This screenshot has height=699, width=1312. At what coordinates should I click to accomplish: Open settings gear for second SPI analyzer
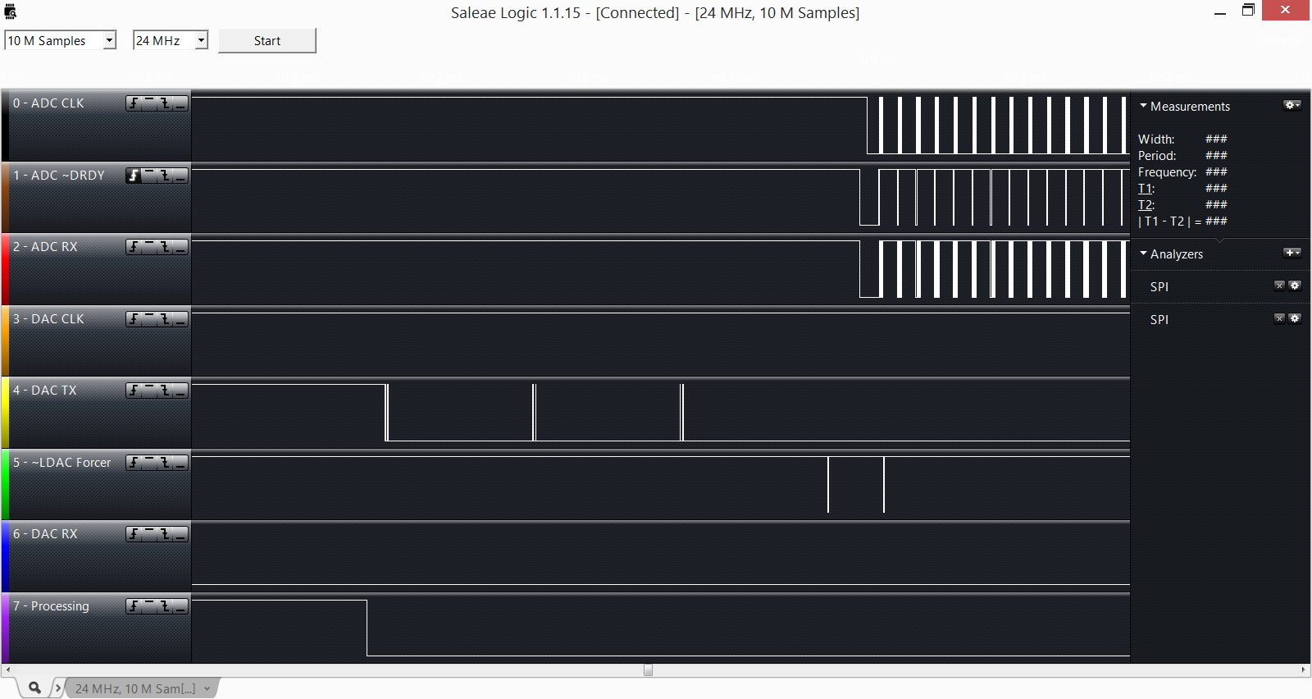click(1295, 318)
